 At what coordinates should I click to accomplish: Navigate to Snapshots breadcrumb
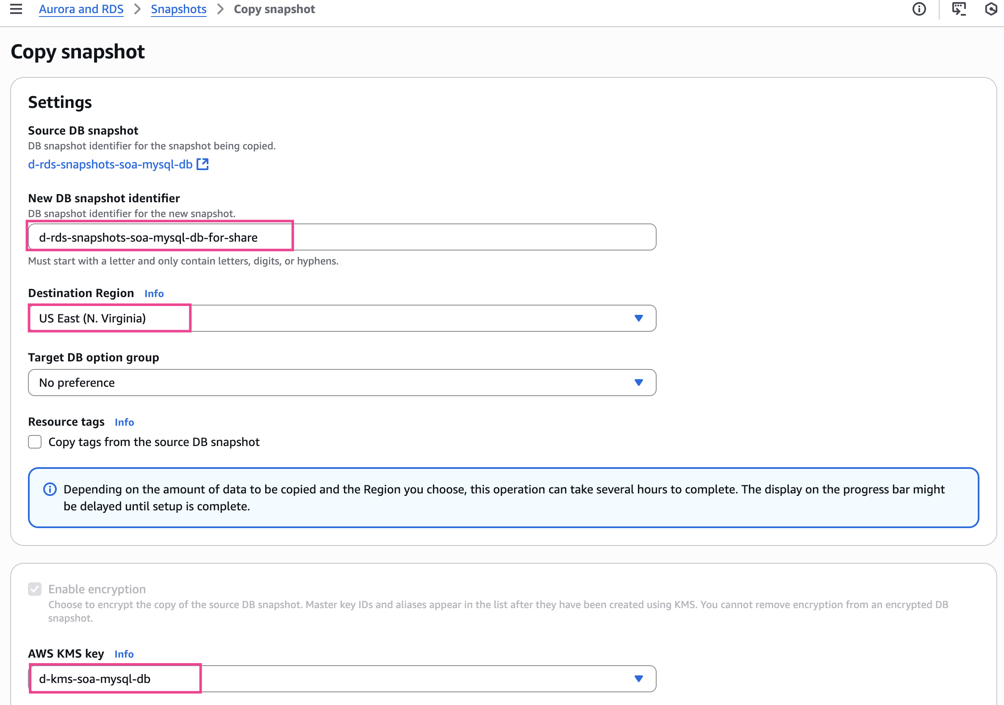(x=178, y=9)
